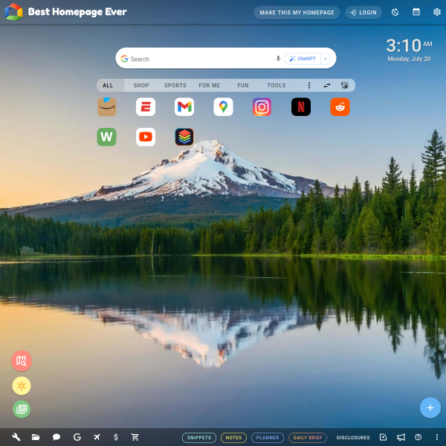Viewport: 446px width, 446px height.
Task: Open the Amazon shortcut icon
Action: [106, 107]
